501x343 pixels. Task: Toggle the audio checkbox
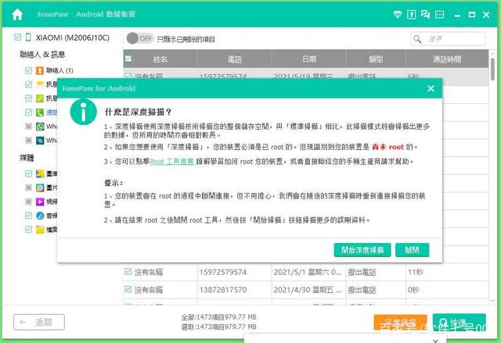[x=28, y=216]
